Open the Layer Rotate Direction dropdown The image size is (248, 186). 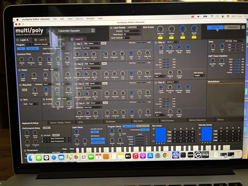132,31
